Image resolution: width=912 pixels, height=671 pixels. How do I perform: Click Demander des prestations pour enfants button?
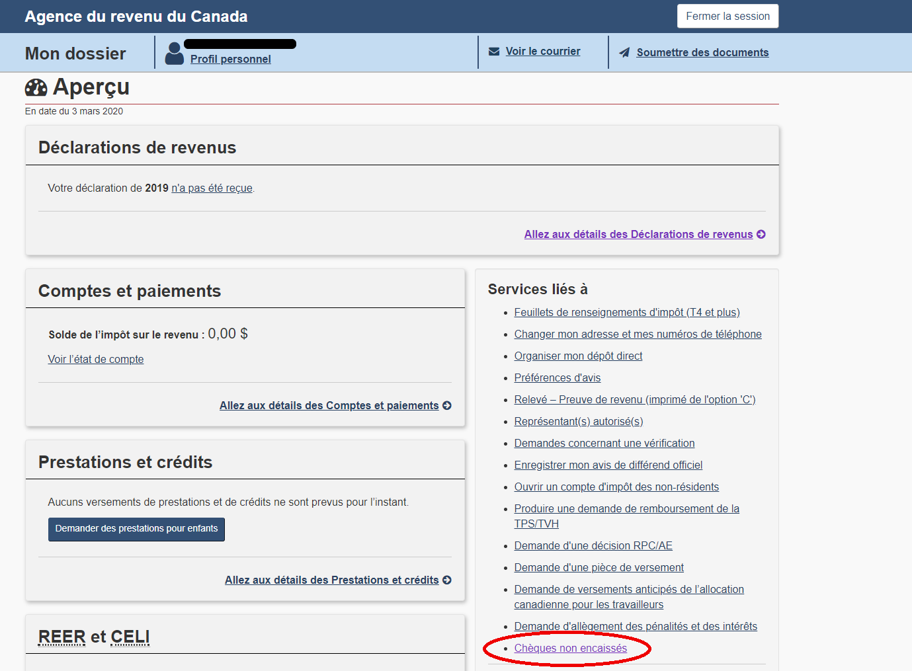click(136, 529)
